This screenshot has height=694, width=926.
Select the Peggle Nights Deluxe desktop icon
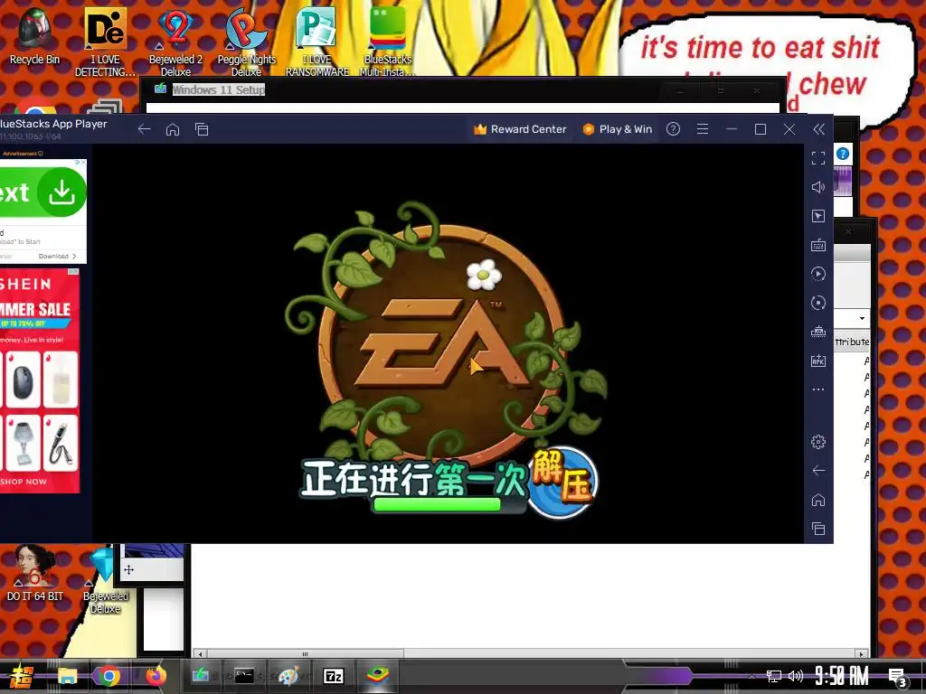pyautogui.click(x=246, y=42)
